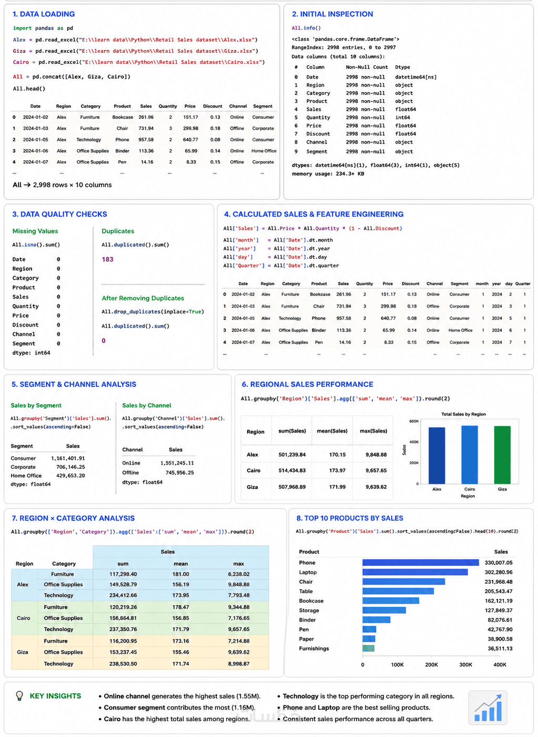Viewport: 538px width, 737px height.
Task: Click the Phone bar in Top 10 Products
Action: click(421, 563)
